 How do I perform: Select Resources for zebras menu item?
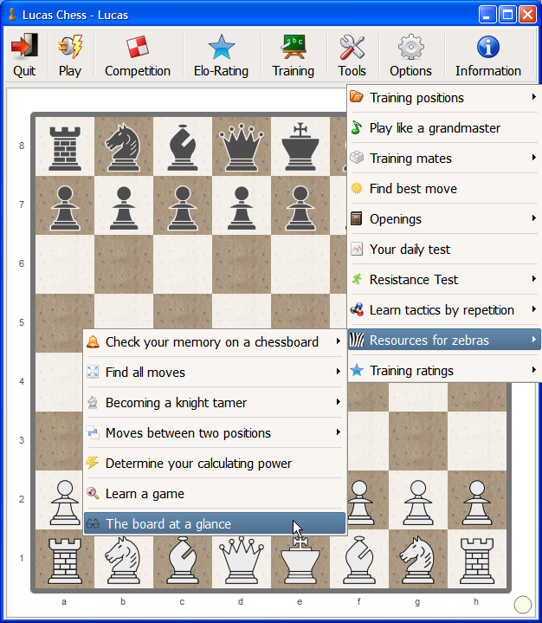(444, 341)
